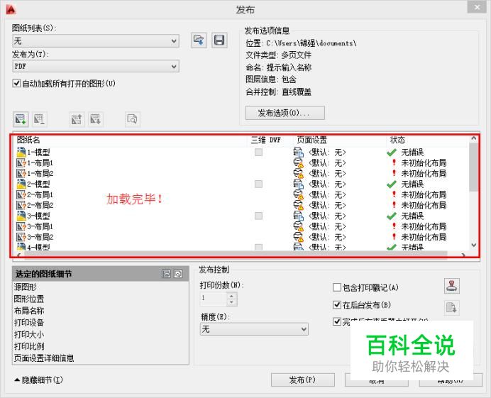Click the red warning status of 3-布局1
The width and height of the screenshot is (491, 398).
(395, 226)
